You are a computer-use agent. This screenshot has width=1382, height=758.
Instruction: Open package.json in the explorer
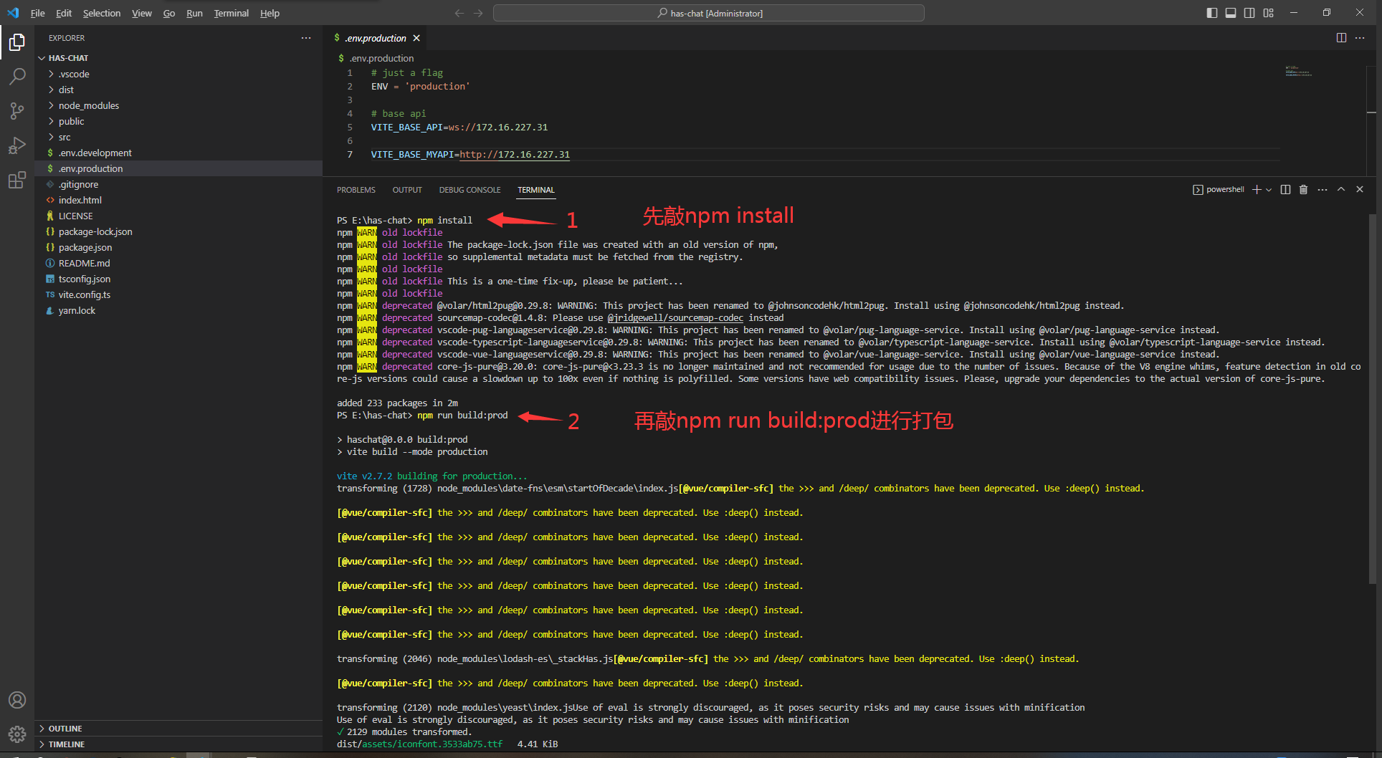tap(85, 247)
